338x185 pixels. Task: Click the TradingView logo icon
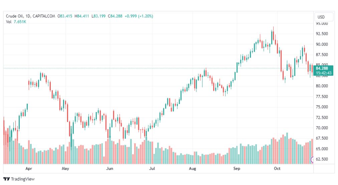tap(6, 179)
